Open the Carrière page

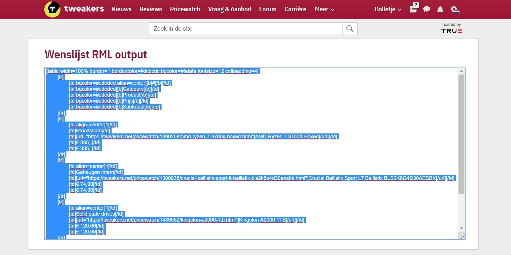[x=296, y=9]
